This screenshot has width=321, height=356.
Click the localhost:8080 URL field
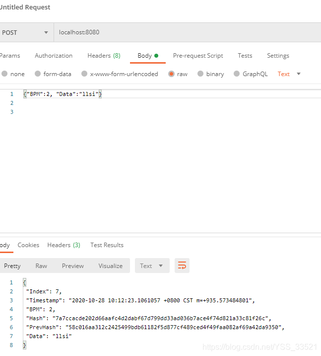pyautogui.click(x=188, y=32)
